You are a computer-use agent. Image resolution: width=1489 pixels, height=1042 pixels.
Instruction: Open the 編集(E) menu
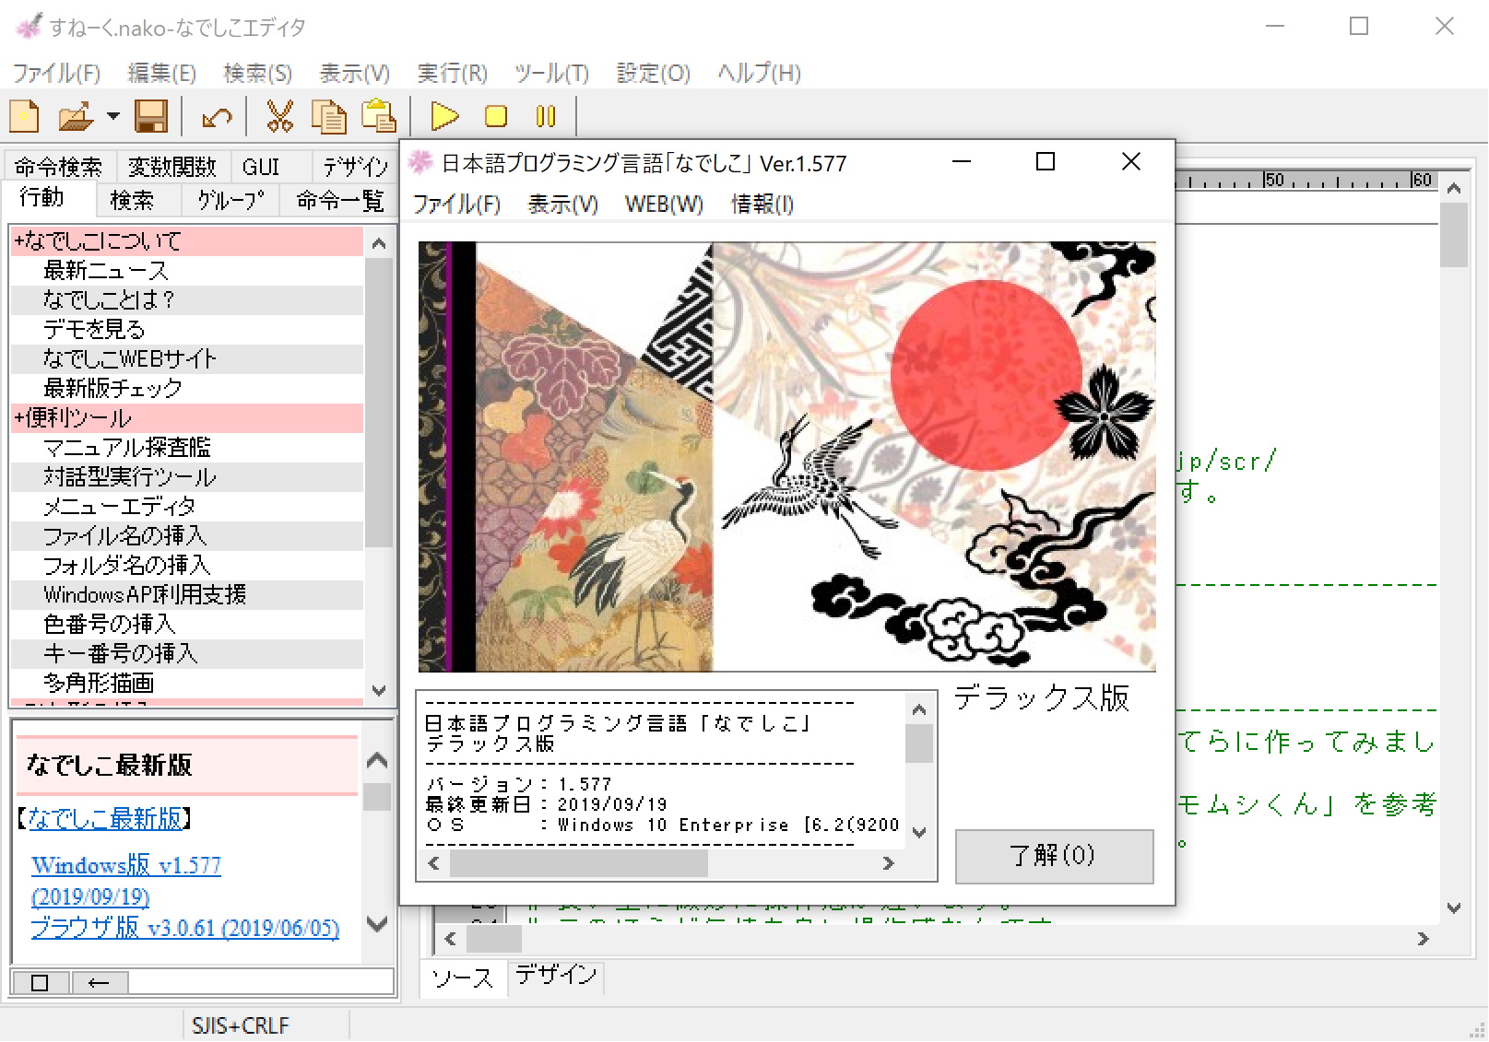(161, 73)
